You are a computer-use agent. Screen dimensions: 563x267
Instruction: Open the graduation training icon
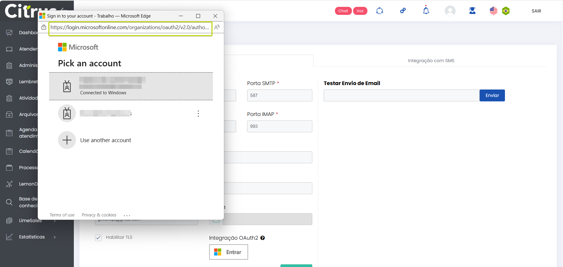tap(472, 11)
